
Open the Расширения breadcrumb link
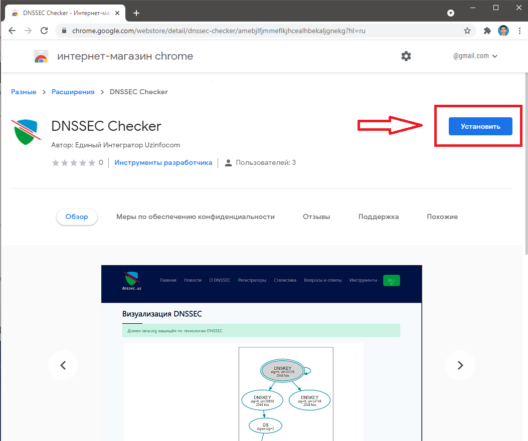pyautogui.click(x=73, y=92)
